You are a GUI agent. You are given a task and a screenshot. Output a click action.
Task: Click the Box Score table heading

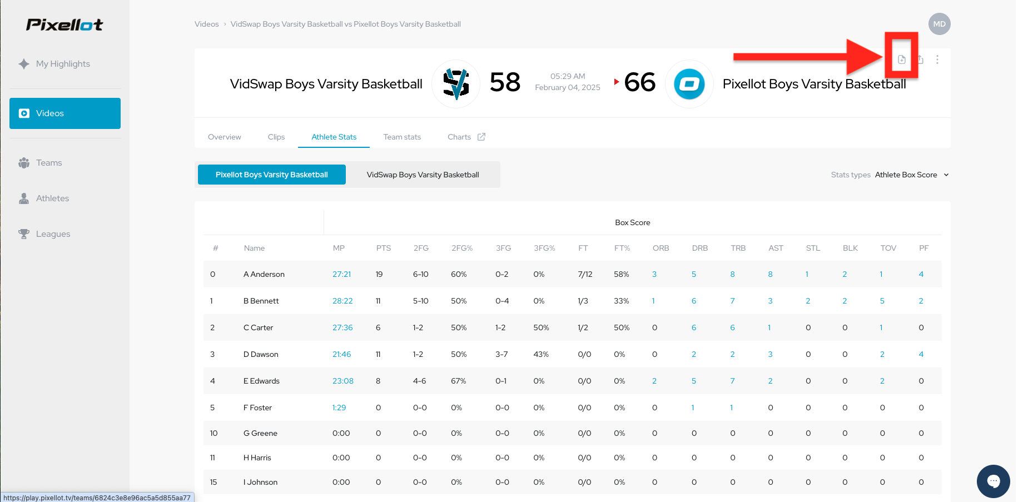point(633,222)
